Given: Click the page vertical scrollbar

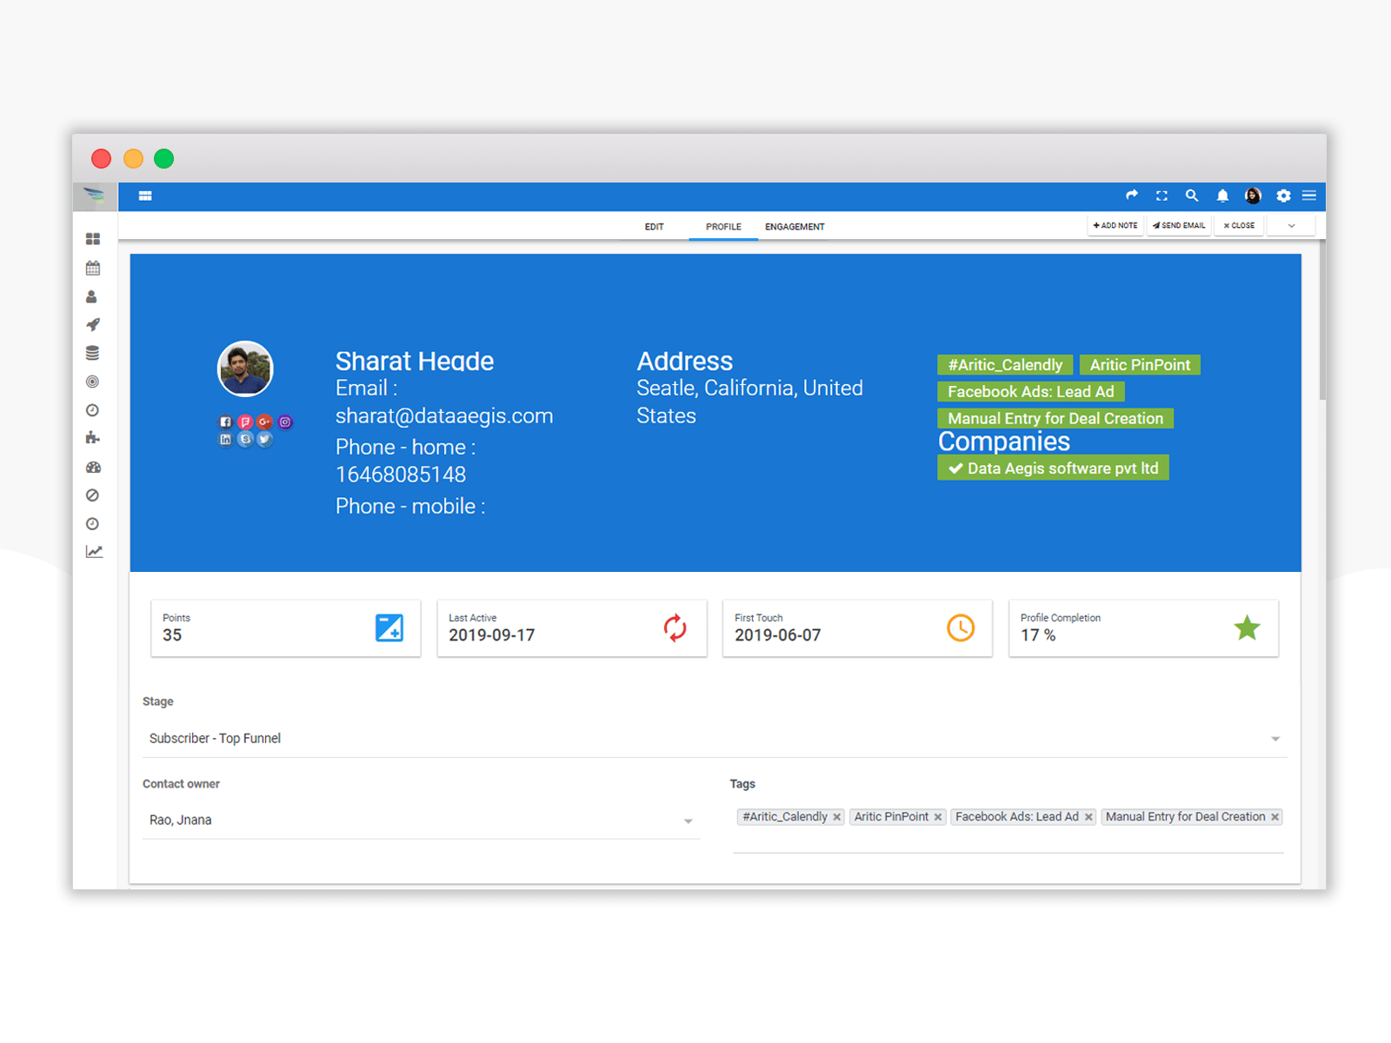Looking at the screenshot, I should (1322, 322).
